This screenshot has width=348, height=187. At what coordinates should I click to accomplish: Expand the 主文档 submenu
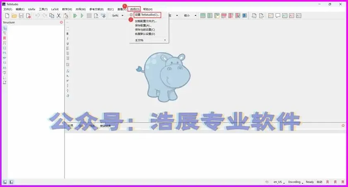coord(150,40)
